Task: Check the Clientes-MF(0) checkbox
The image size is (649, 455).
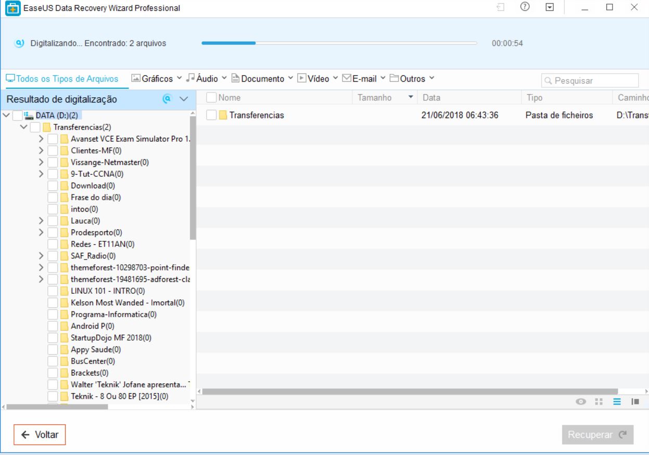Action: click(x=53, y=151)
